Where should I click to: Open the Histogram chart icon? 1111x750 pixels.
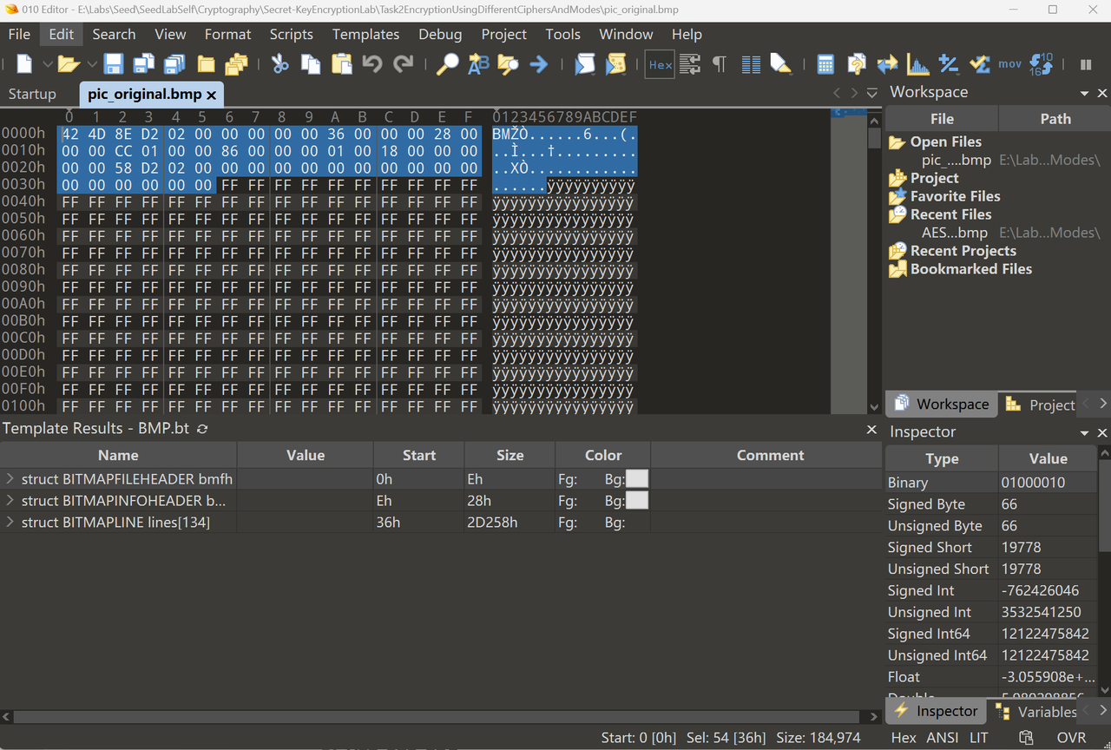coord(917,64)
